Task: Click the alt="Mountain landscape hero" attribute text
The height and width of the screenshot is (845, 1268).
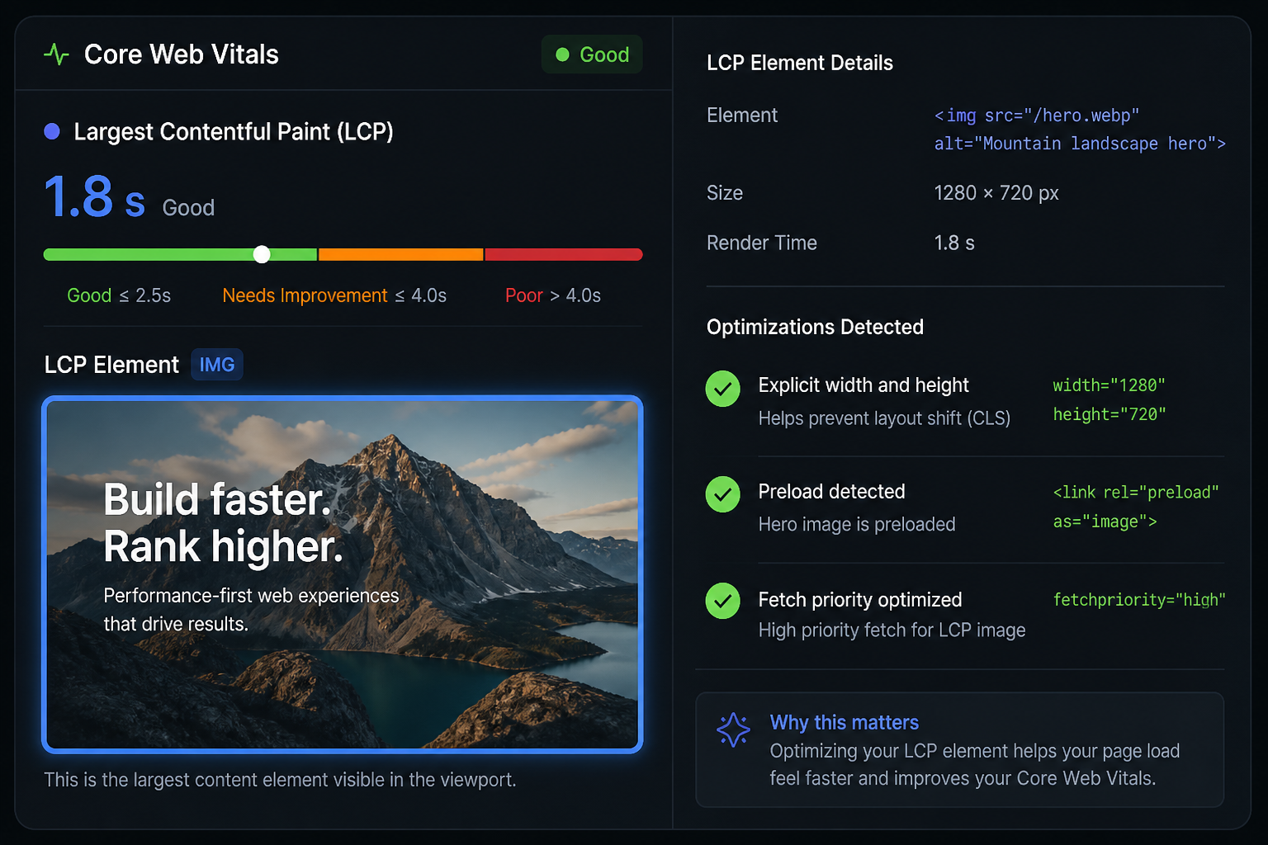Action: tap(1080, 144)
